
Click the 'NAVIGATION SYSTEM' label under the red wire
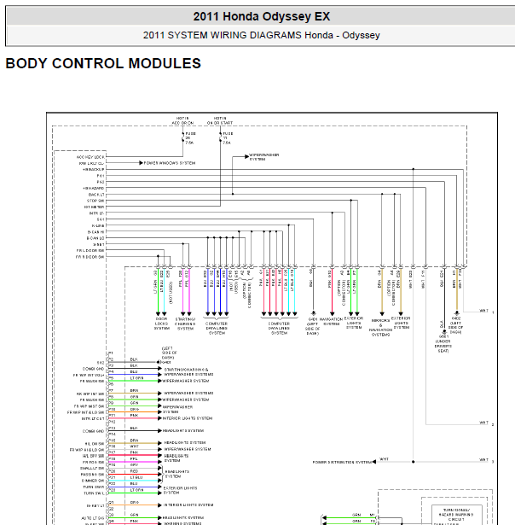[332, 322]
